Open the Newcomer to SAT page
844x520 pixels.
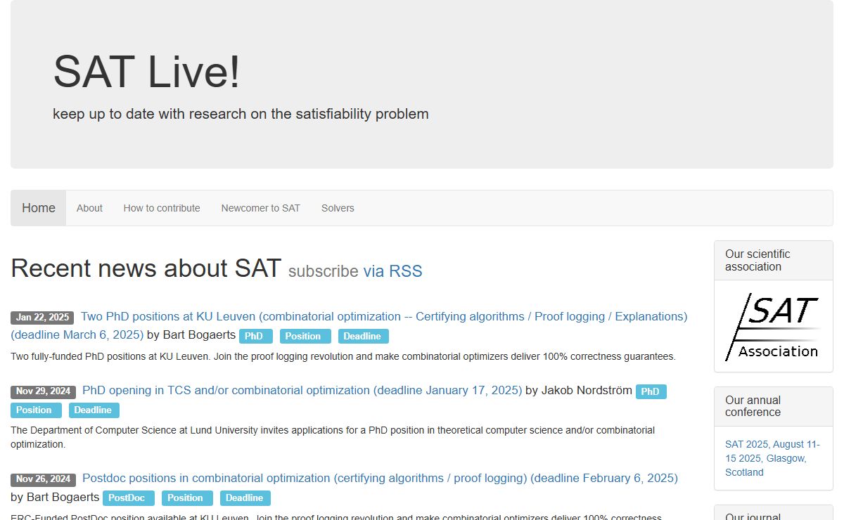[x=260, y=208]
